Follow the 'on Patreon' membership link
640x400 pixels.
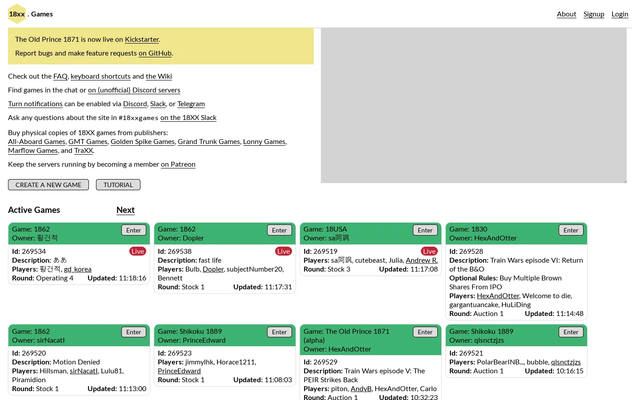click(178, 164)
